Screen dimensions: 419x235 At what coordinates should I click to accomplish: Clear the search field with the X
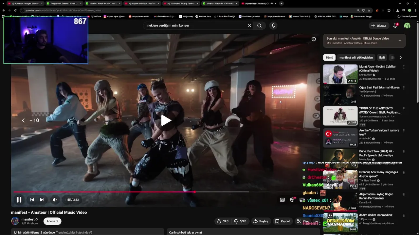click(249, 25)
